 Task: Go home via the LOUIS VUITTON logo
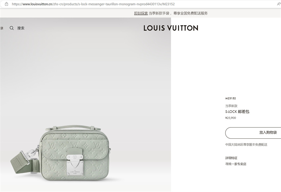[x=171, y=28]
